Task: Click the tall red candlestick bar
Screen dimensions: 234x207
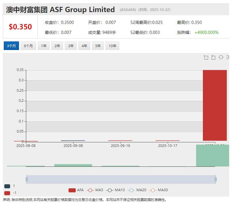Action: [x=215, y=105]
